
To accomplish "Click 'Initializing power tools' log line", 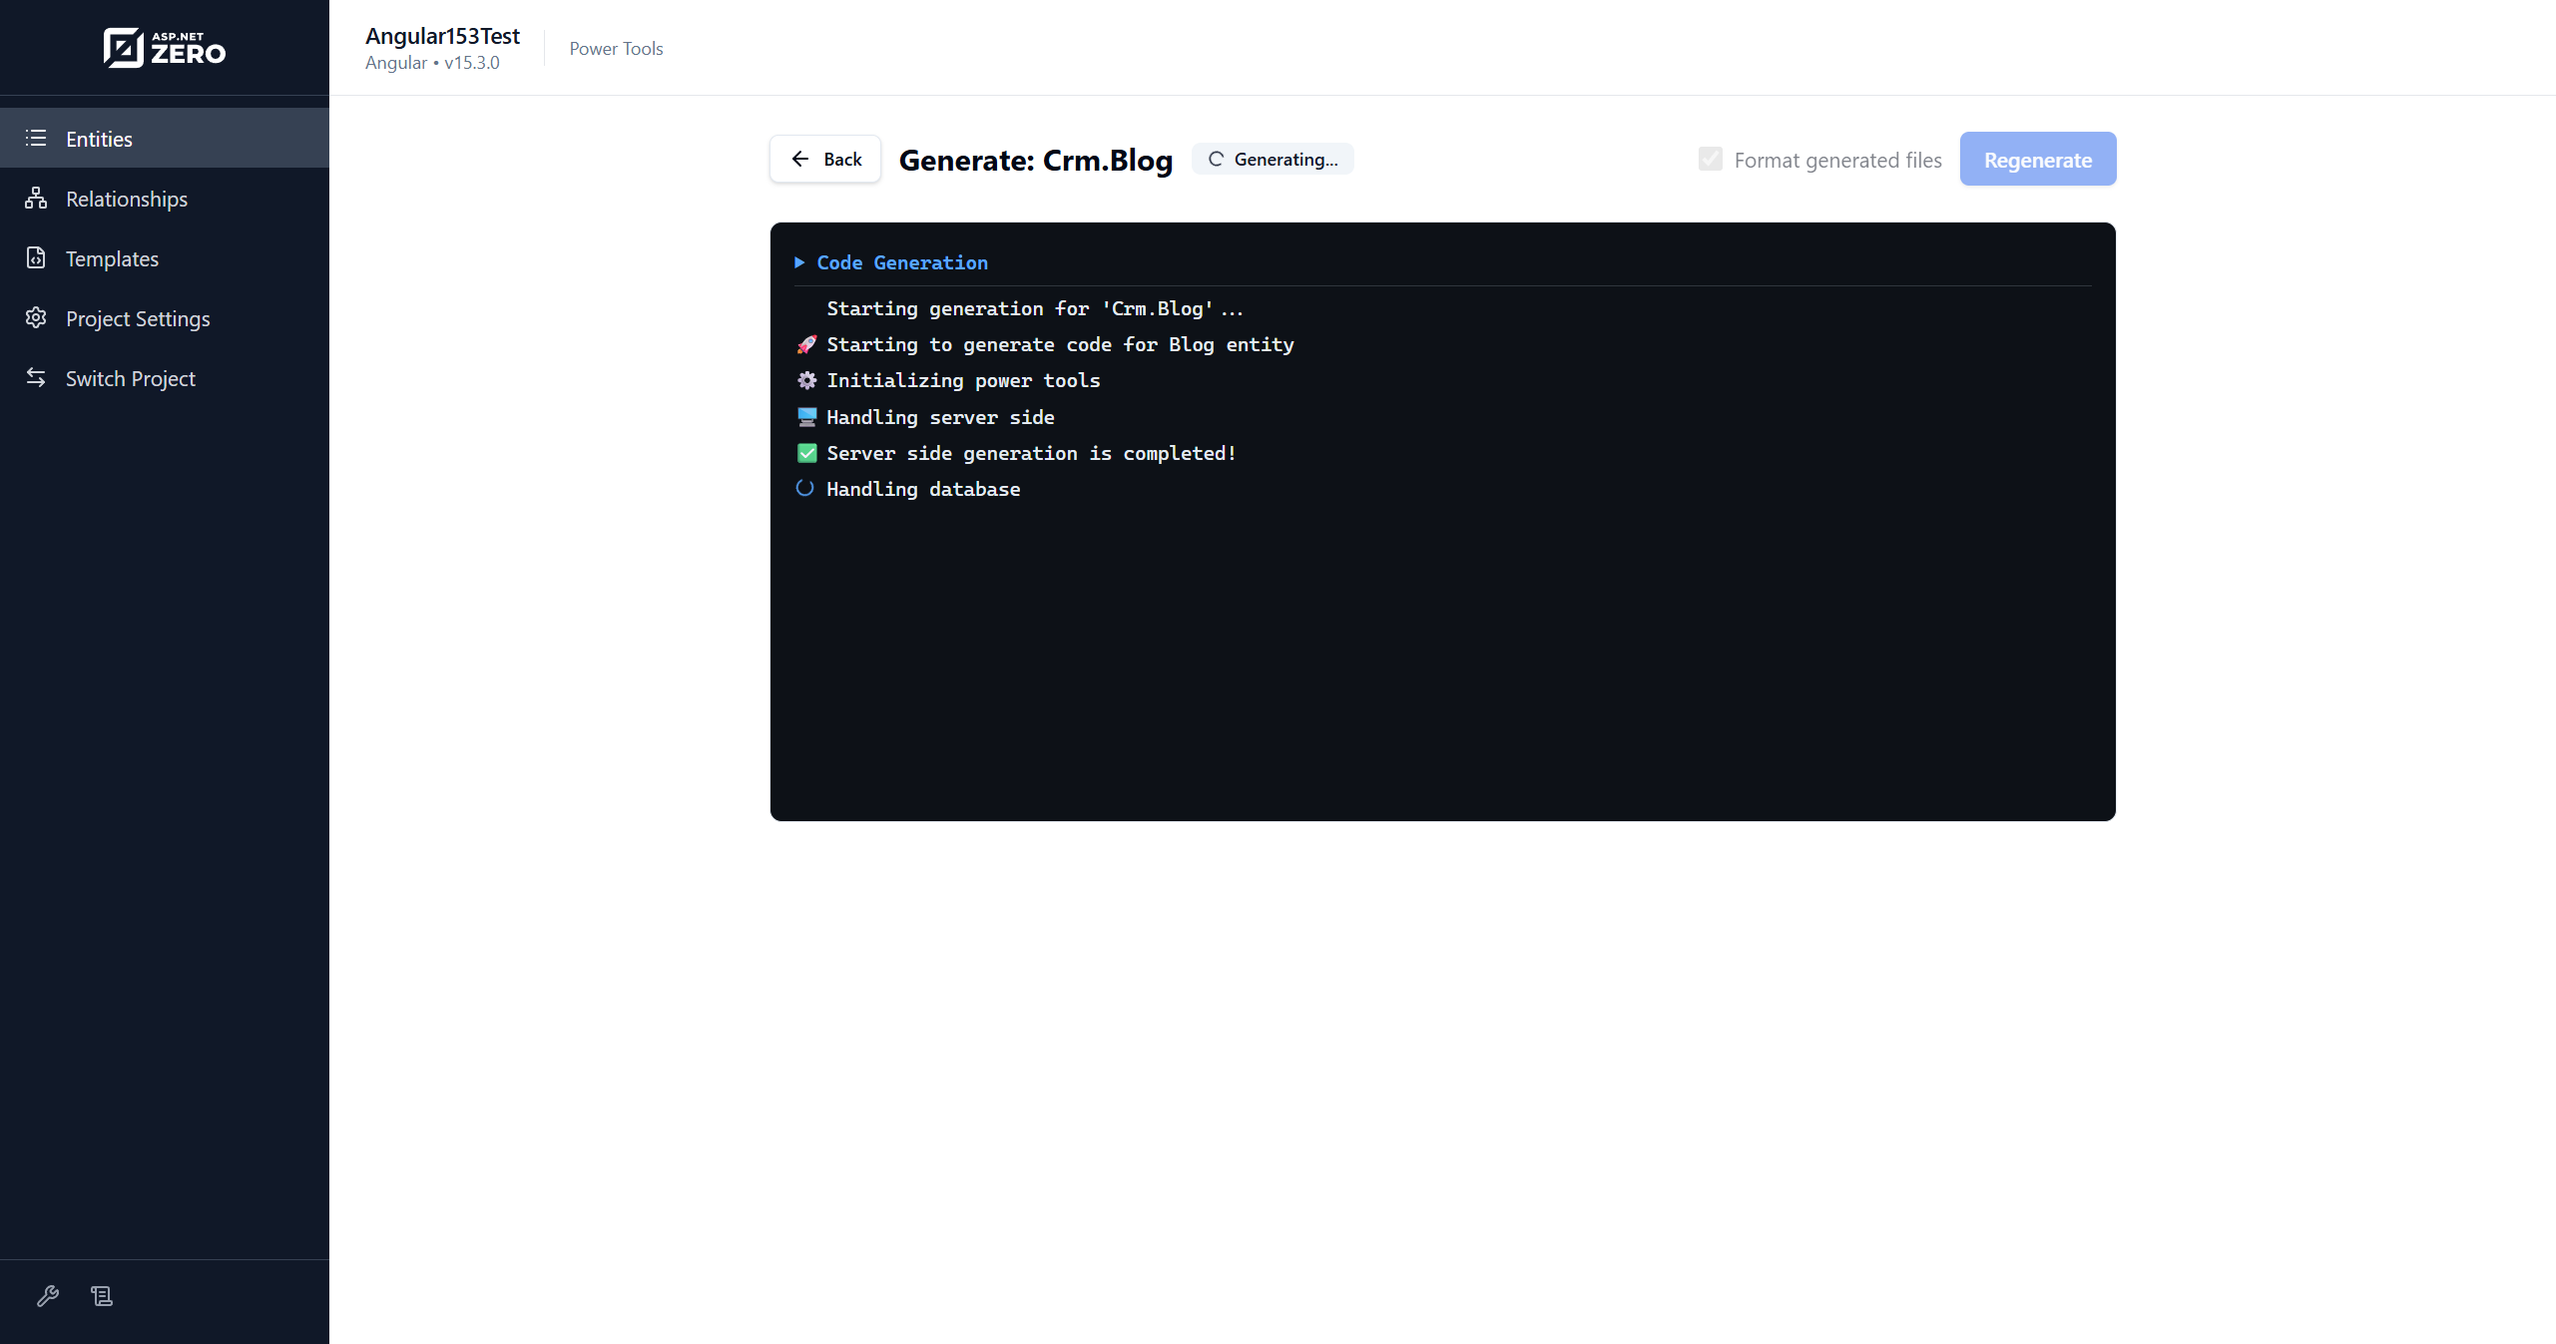I will tap(963, 380).
